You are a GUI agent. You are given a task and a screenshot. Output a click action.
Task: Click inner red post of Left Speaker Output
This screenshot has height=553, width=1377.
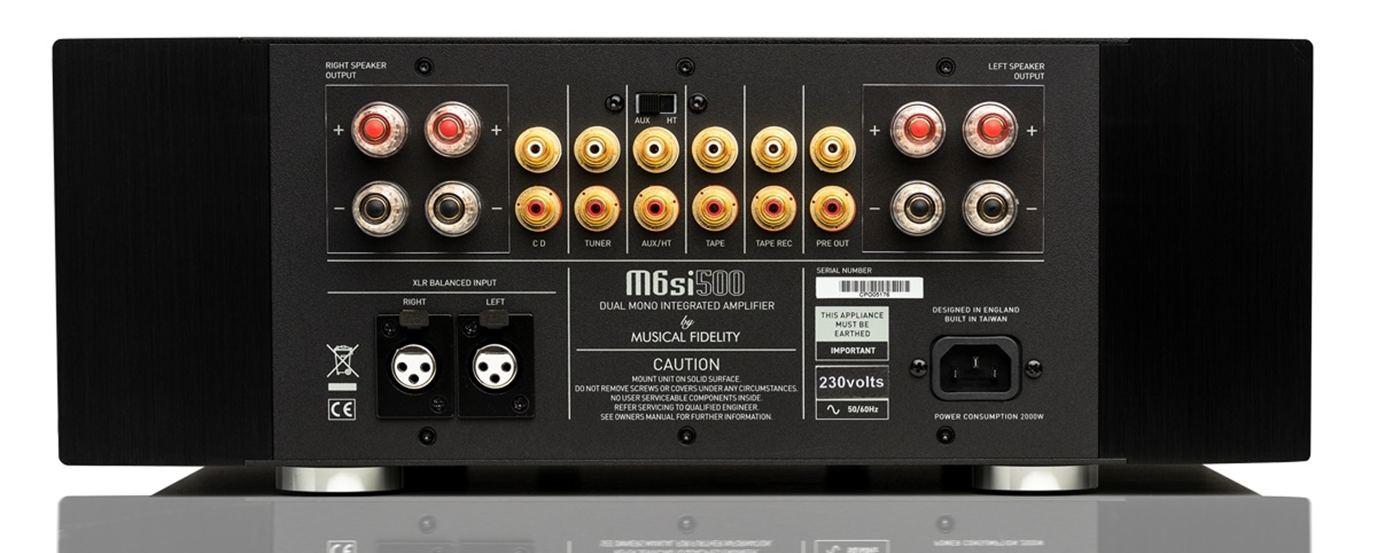point(918,129)
